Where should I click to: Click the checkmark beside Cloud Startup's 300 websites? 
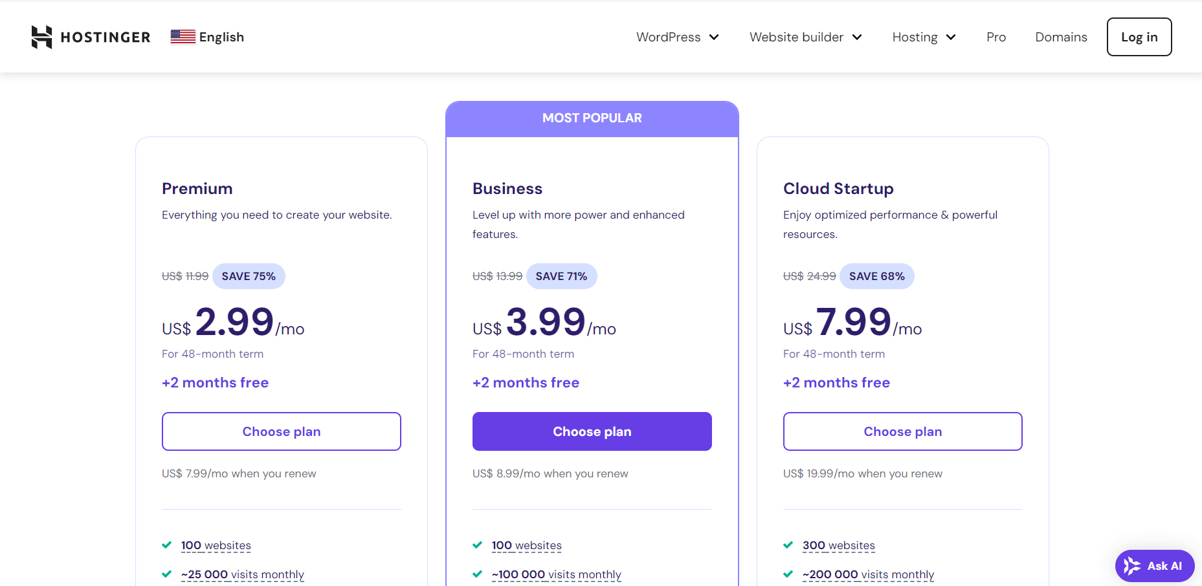click(788, 545)
